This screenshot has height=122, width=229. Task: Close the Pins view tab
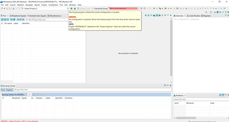click(8, 16)
